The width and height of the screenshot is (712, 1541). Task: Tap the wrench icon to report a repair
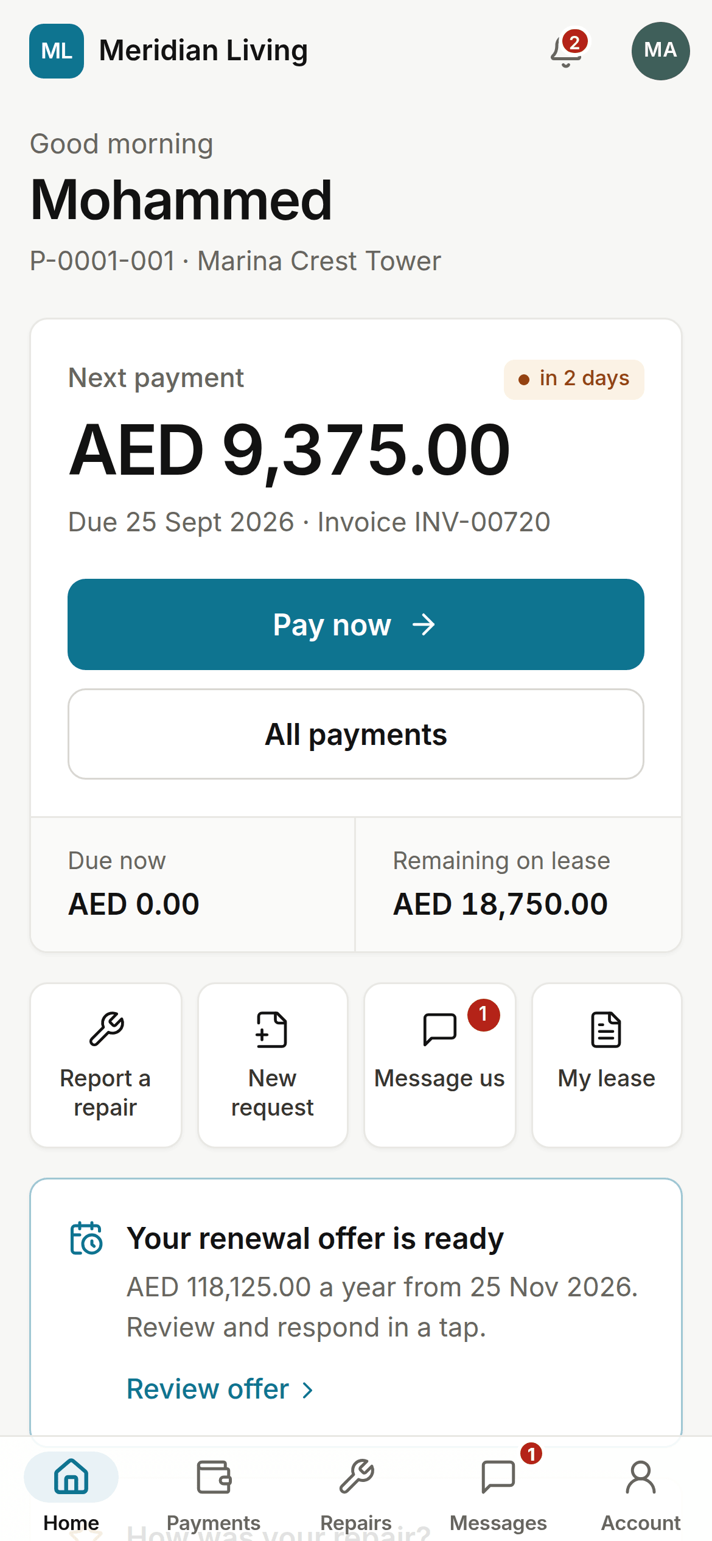(x=106, y=1029)
